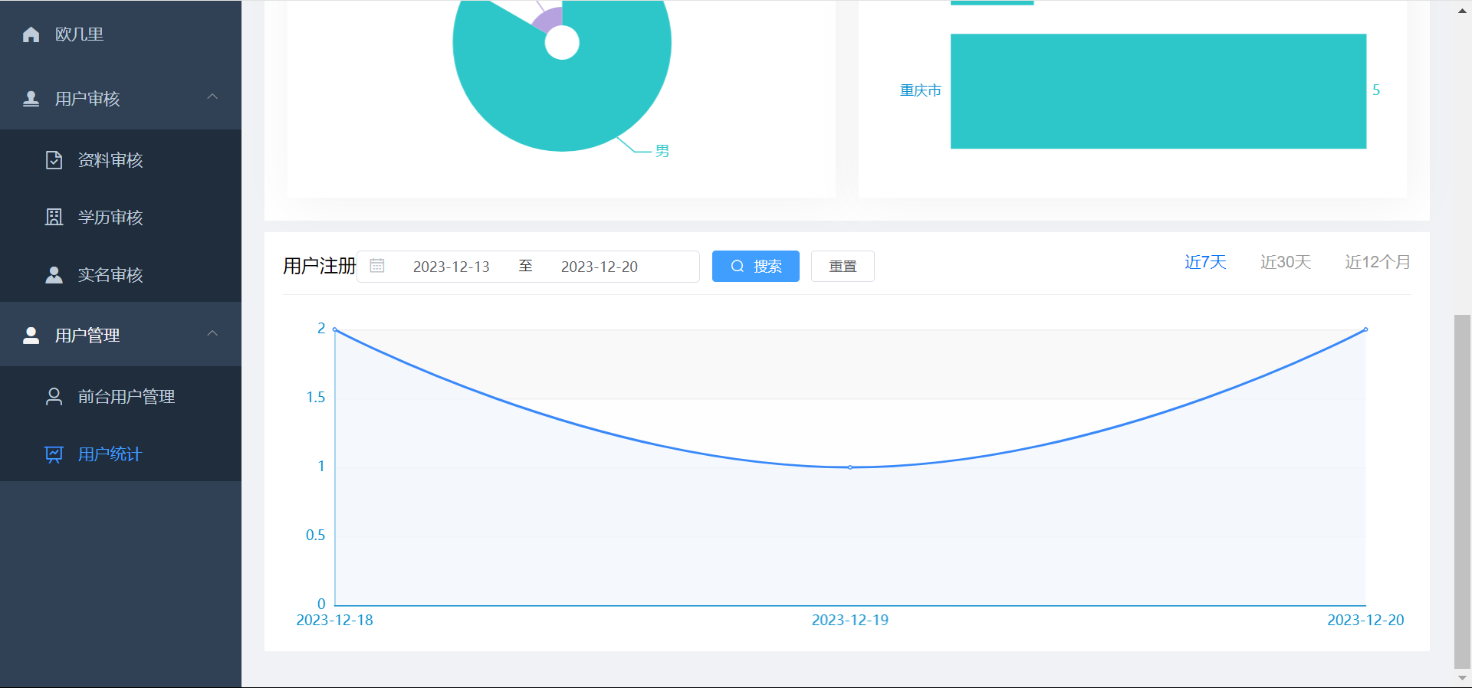Click the page vertical scrollbar thumb

coord(1462,490)
